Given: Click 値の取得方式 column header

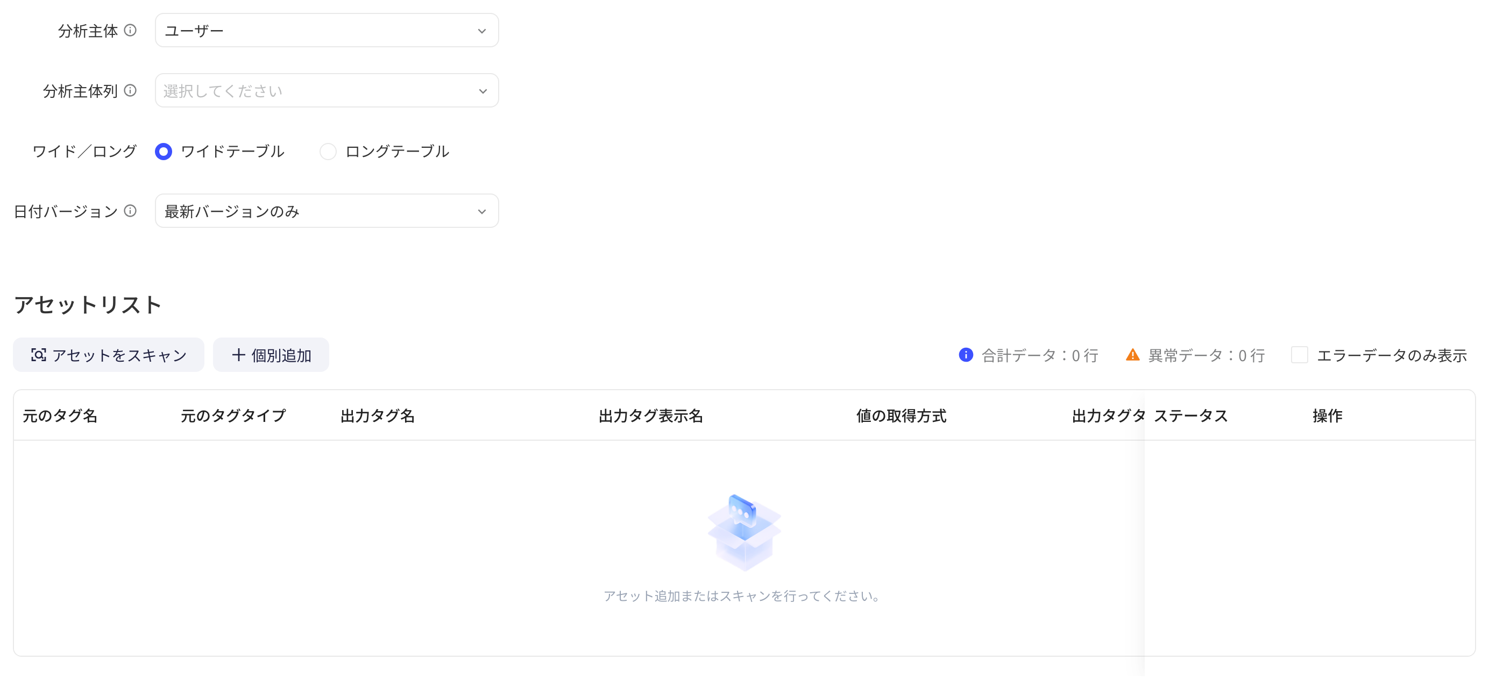Looking at the screenshot, I should tap(901, 415).
